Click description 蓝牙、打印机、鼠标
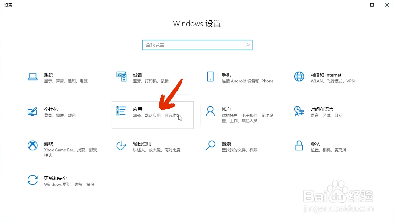The width and height of the screenshot is (395, 222). click(x=151, y=81)
